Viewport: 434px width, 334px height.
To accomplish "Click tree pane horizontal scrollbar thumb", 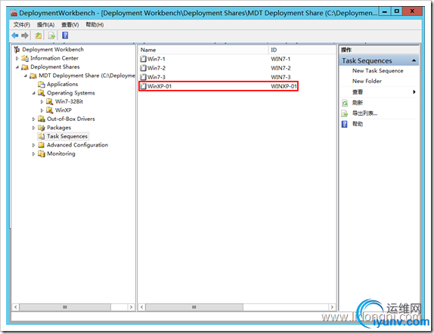I will (65, 307).
